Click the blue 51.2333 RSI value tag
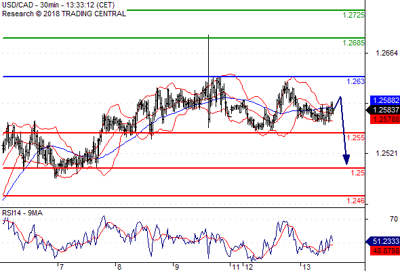 pyautogui.click(x=383, y=241)
